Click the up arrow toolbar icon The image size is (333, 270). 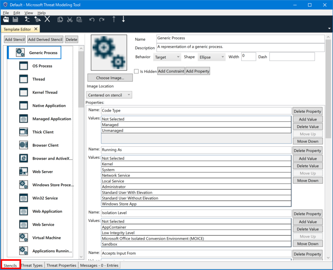click(x=114, y=19)
